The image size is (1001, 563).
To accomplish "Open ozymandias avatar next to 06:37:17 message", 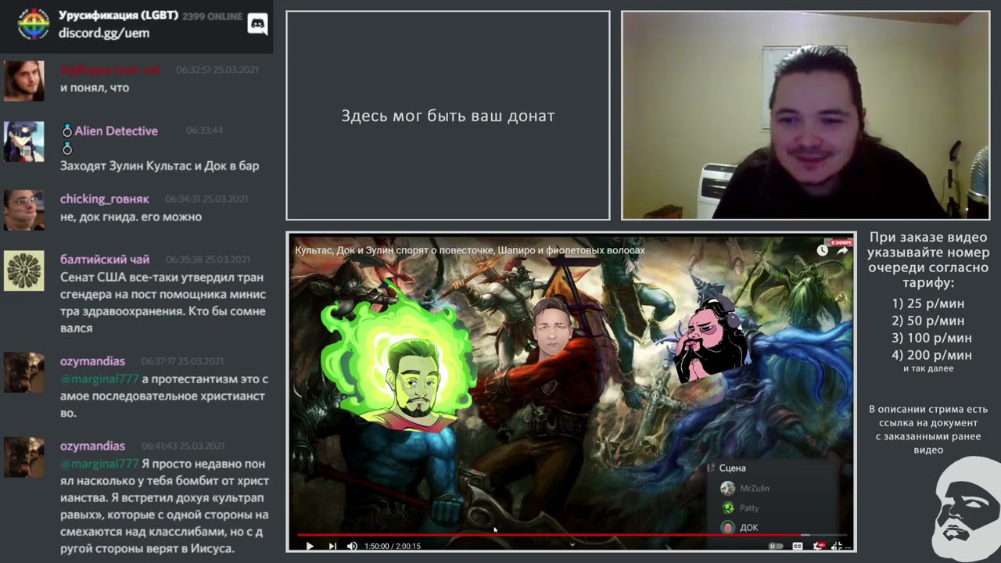I will point(23,372).
